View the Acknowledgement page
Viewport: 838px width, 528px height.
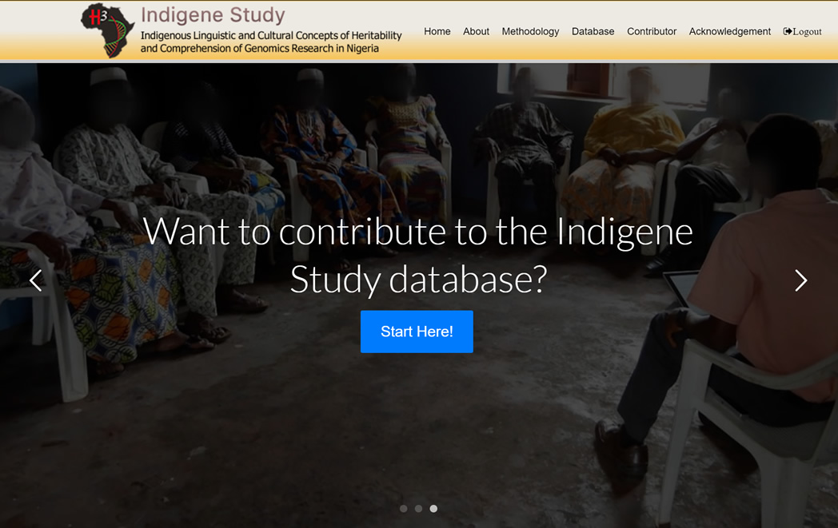pos(729,31)
